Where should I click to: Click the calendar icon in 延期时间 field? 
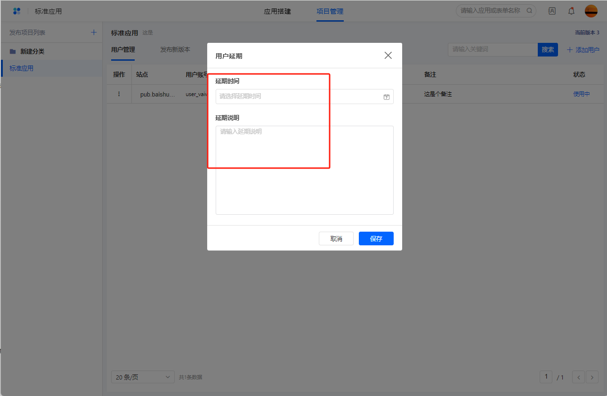pos(386,97)
